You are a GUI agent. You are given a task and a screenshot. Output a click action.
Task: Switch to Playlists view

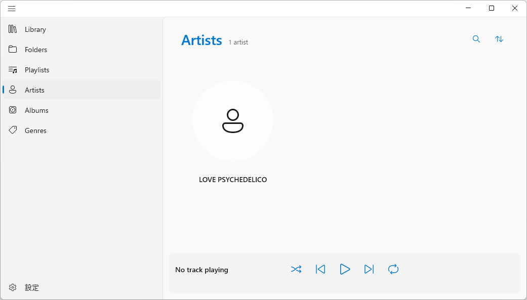click(x=36, y=70)
